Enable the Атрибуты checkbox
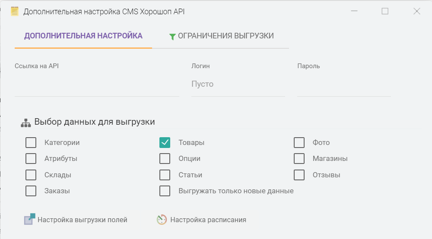The image size is (432, 239). tap(31, 159)
